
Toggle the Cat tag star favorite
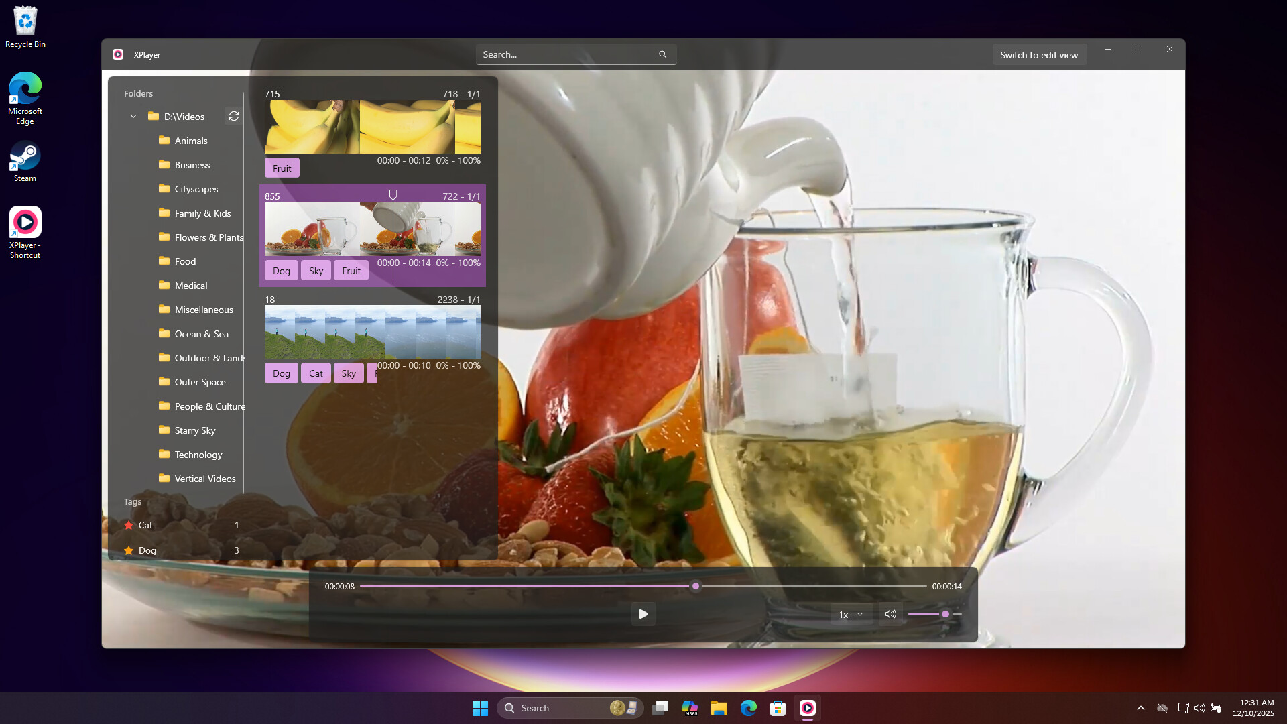(x=128, y=525)
